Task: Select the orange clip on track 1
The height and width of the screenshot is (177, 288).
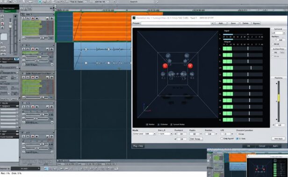Action: click(x=117, y=27)
